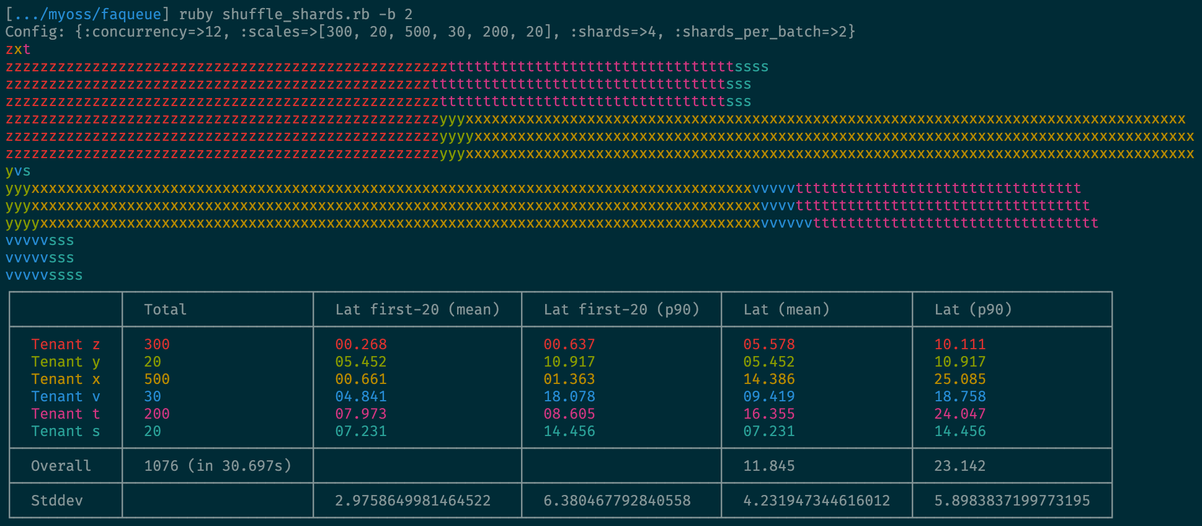Click the Config line with concurrency settings
The image size is (1202, 526).
[x=430, y=32]
